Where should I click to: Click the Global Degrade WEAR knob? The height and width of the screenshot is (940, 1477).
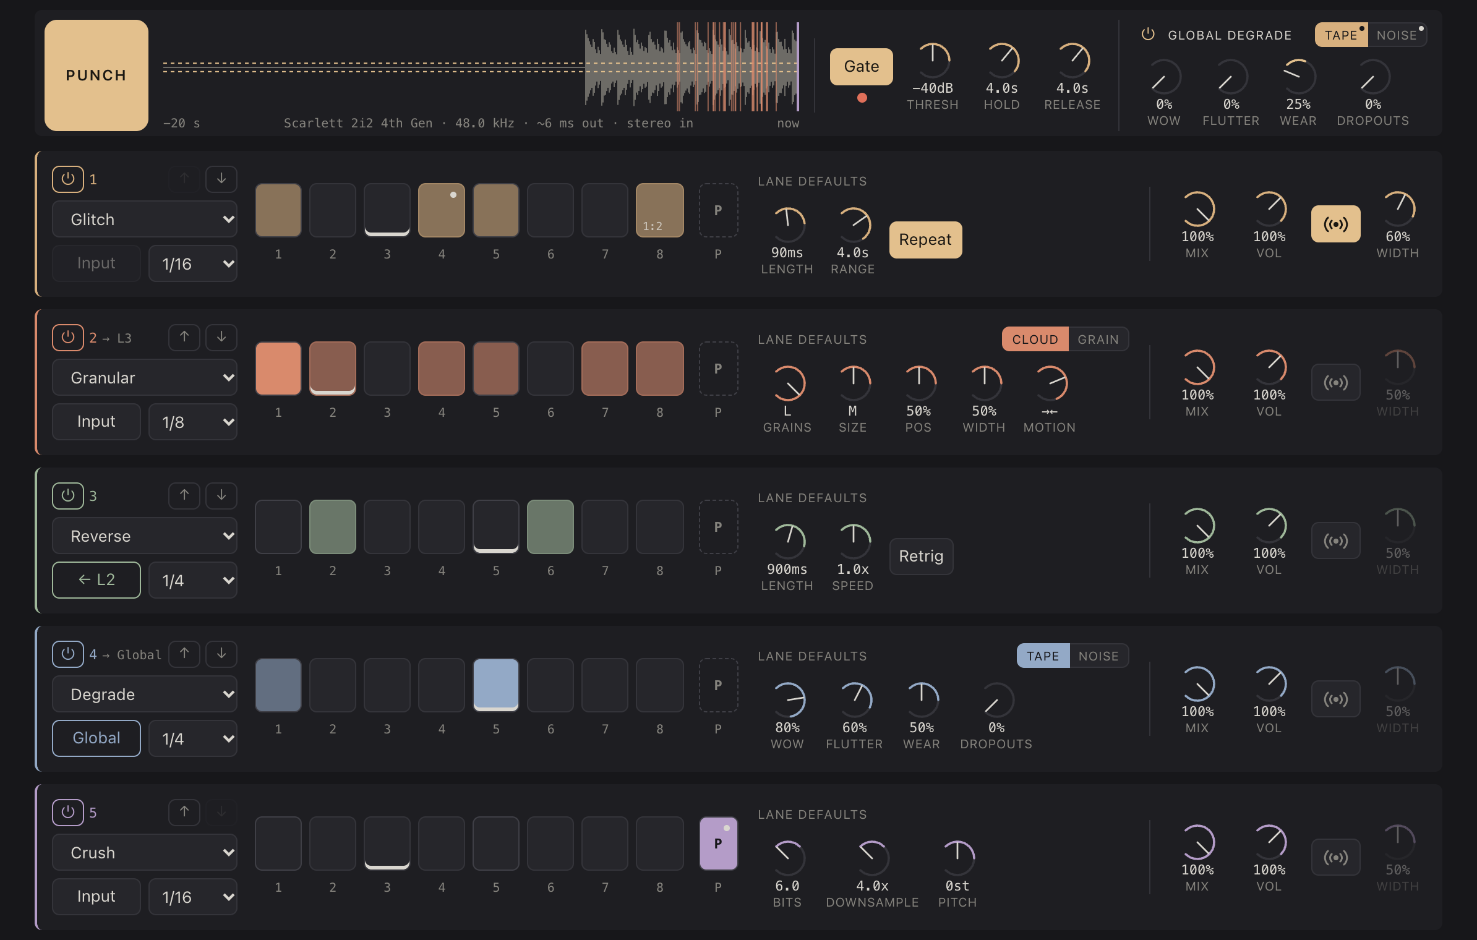(x=1298, y=76)
